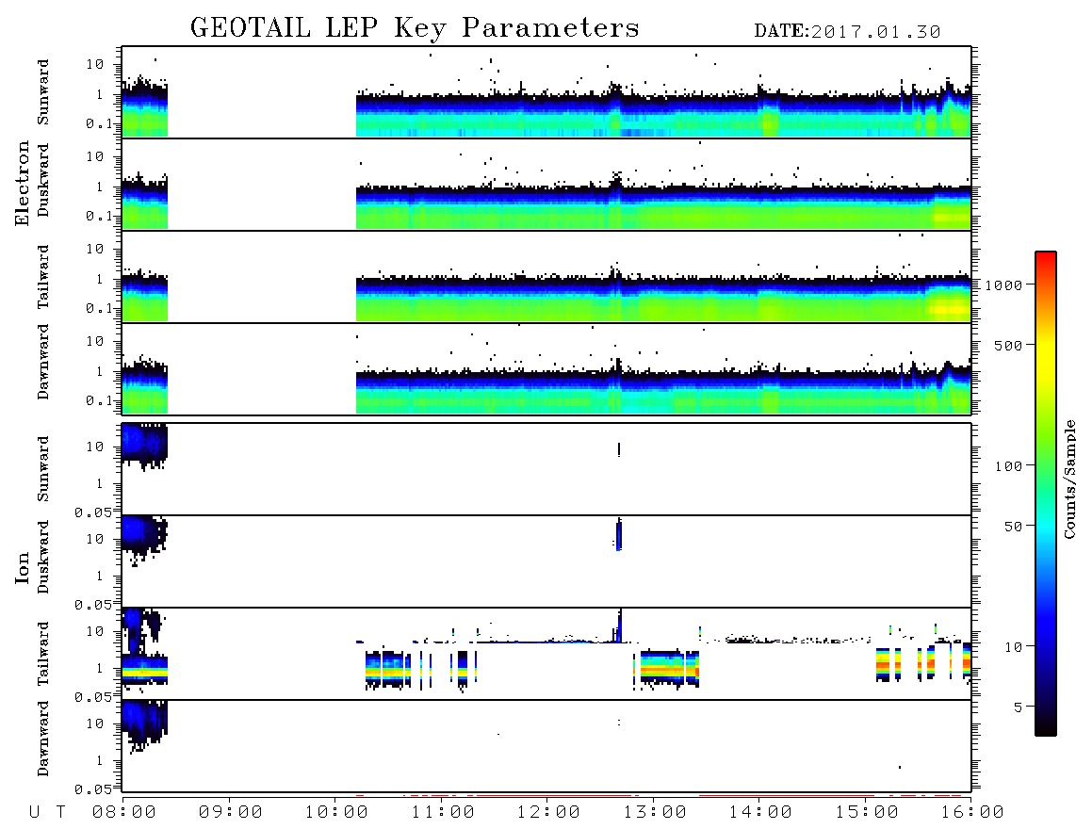Click the Electron "Sunward" panel label
Screen dimensions: 1076x829
(43, 92)
